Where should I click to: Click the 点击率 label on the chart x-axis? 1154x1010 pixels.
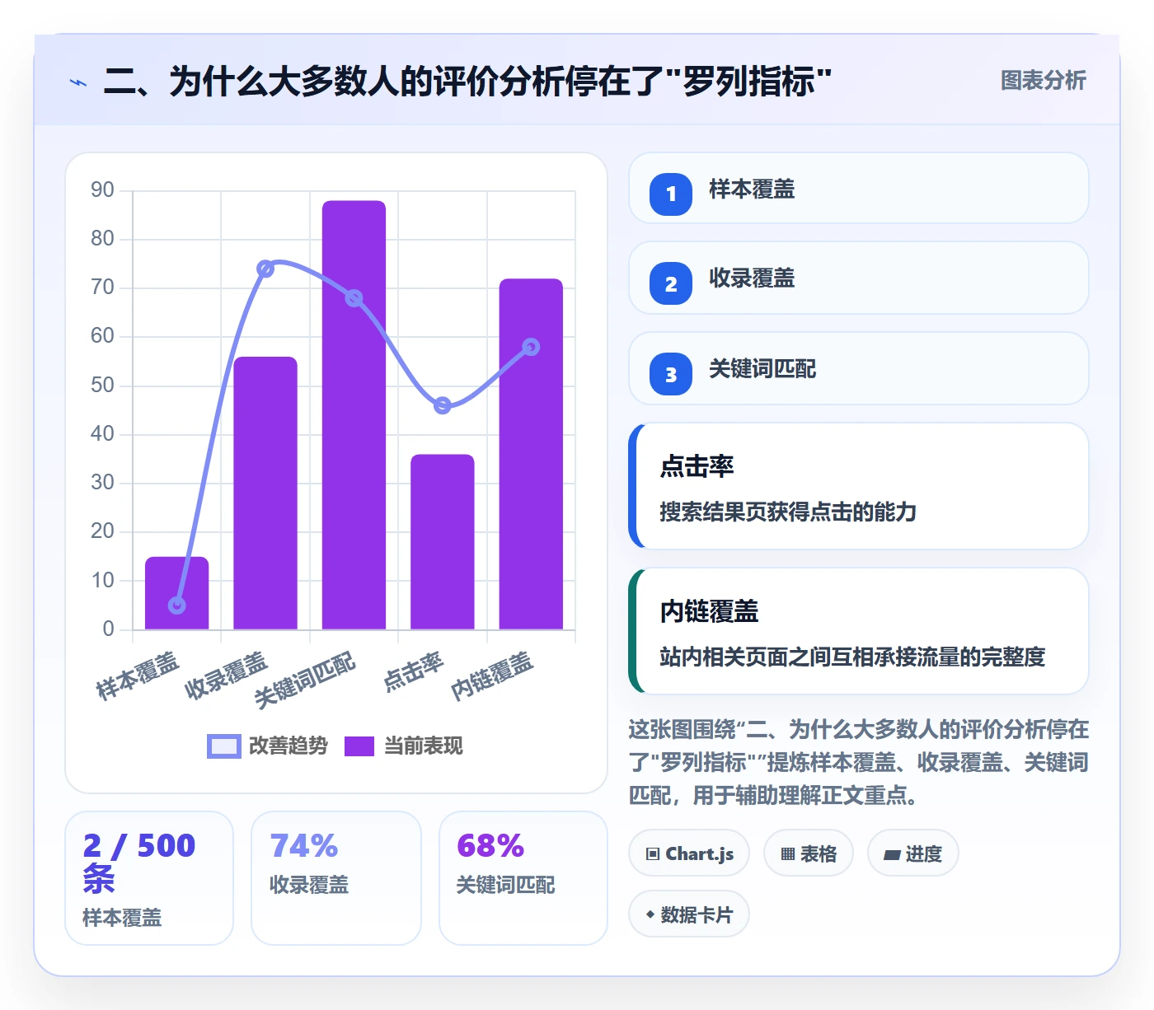[x=414, y=671]
